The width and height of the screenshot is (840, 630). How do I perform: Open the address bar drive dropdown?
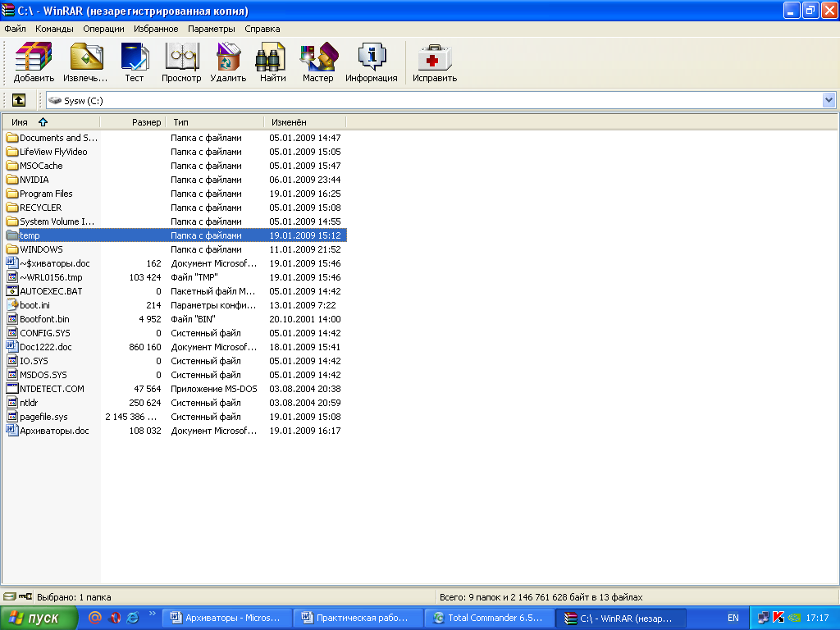[829, 100]
